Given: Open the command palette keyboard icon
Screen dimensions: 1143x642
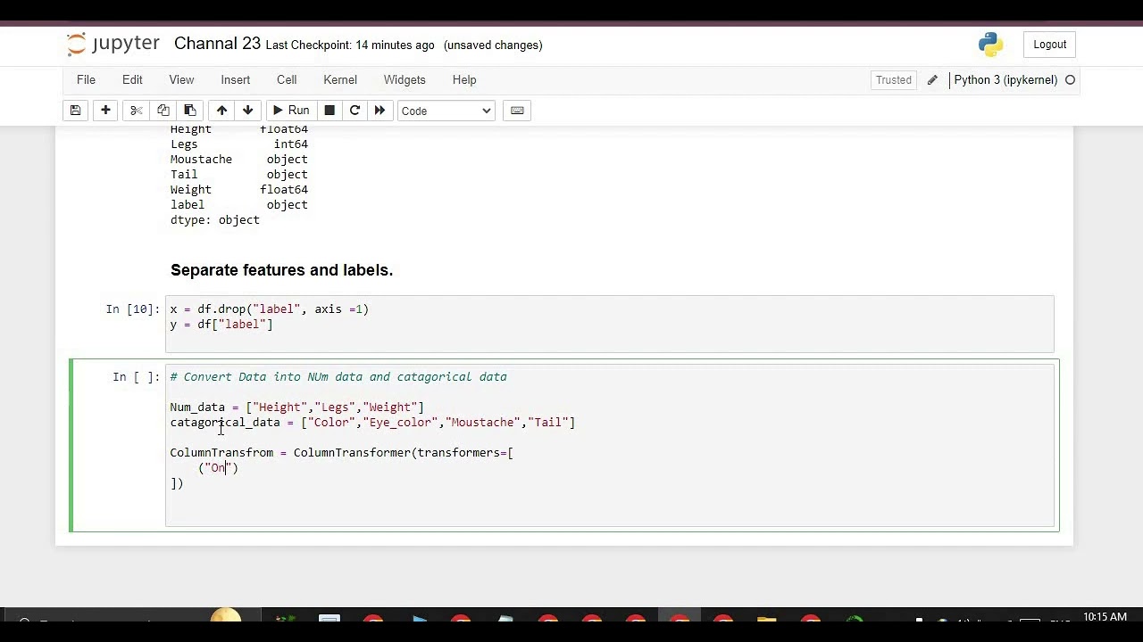Looking at the screenshot, I should click(x=517, y=111).
